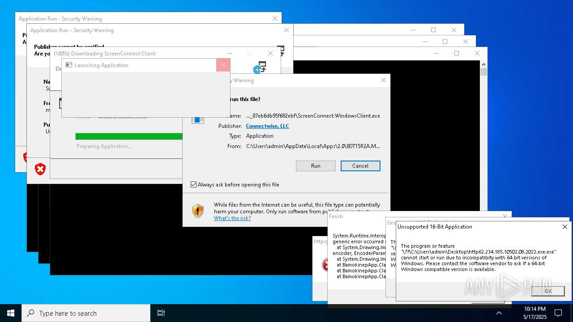Open the What's the risk? link

232,218
